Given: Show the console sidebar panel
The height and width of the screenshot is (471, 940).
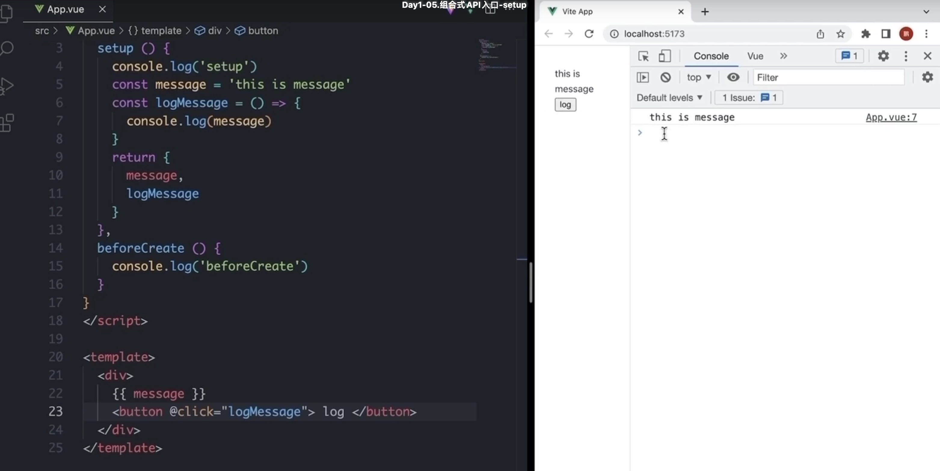Looking at the screenshot, I should (x=643, y=77).
